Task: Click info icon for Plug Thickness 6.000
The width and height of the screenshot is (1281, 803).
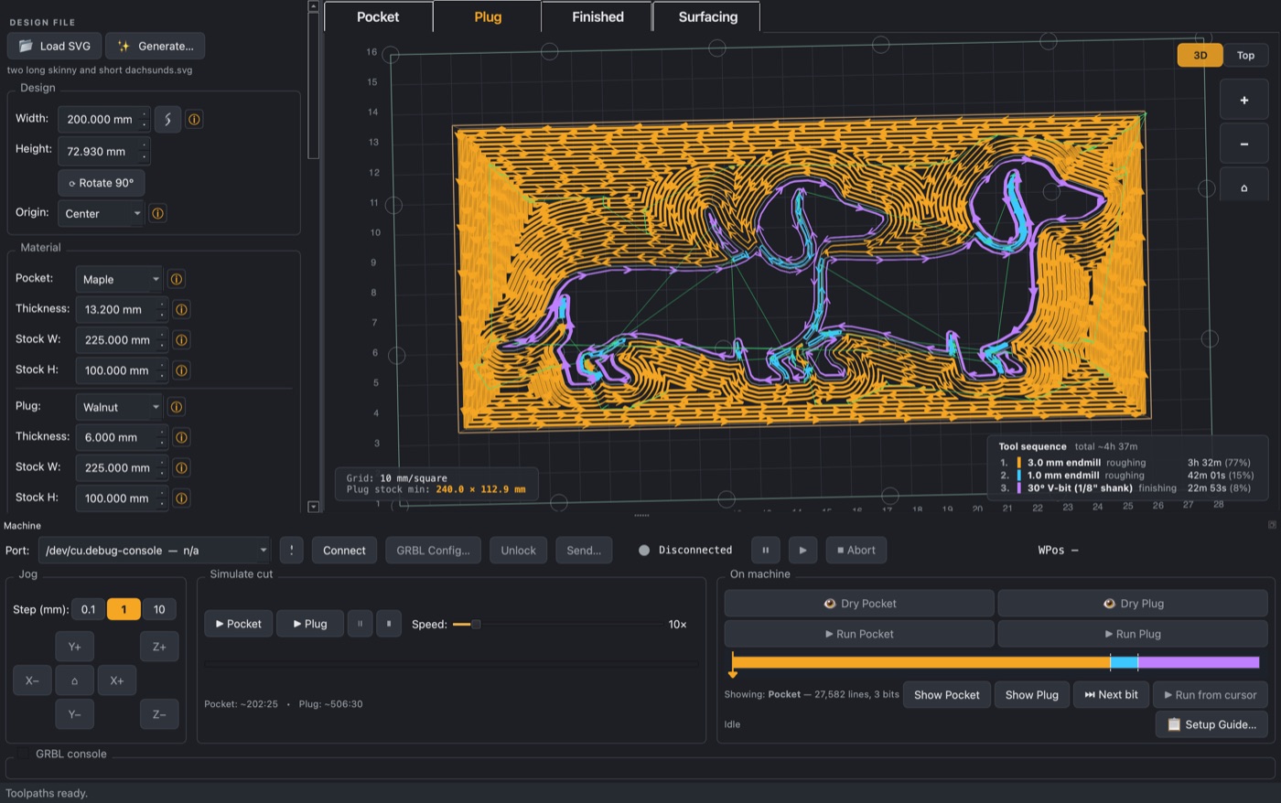Action: click(181, 437)
